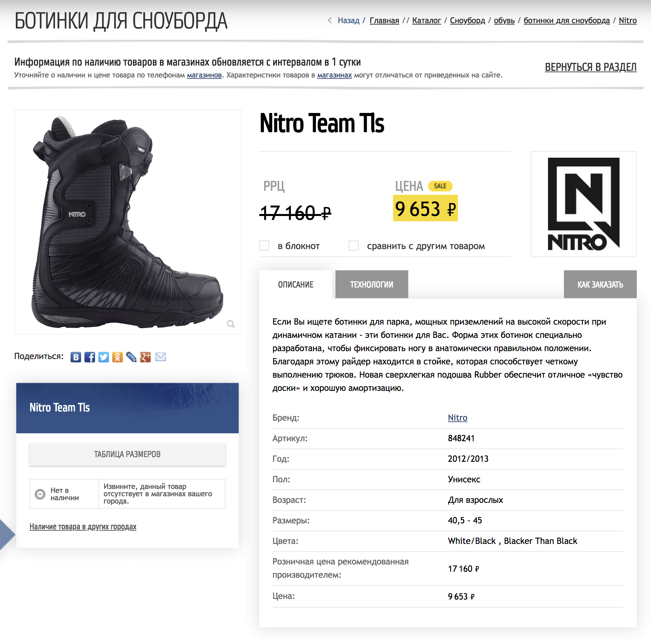The width and height of the screenshot is (651, 643).
Task: Share the product on Google Plus
Action: [145, 357]
